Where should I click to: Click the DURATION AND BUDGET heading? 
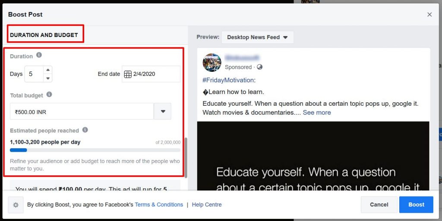pos(44,35)
